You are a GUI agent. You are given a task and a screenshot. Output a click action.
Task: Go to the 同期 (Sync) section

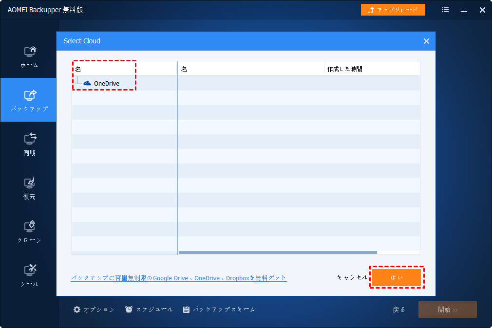coord(29,144)
